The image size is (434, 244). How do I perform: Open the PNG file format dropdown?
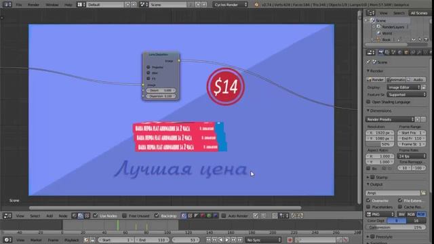380,214
